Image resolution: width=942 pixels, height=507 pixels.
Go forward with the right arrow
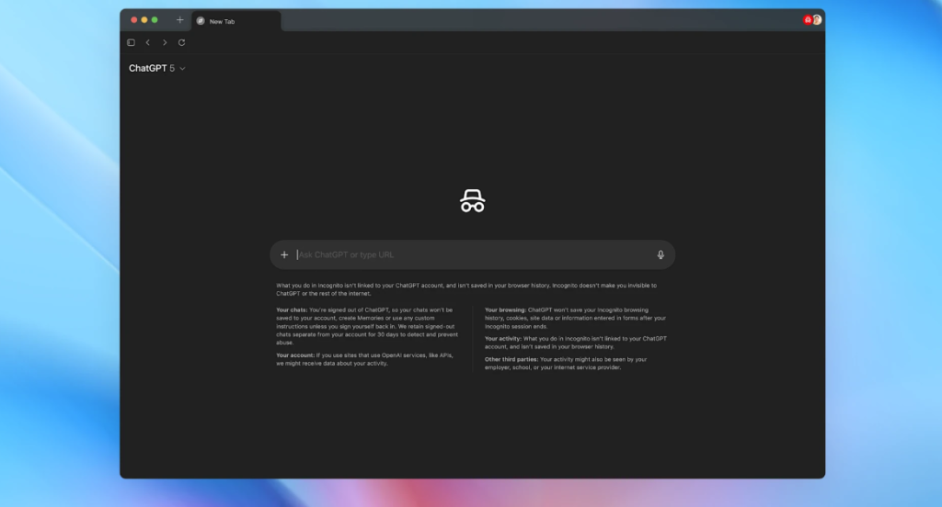click(x=165, y=42)
